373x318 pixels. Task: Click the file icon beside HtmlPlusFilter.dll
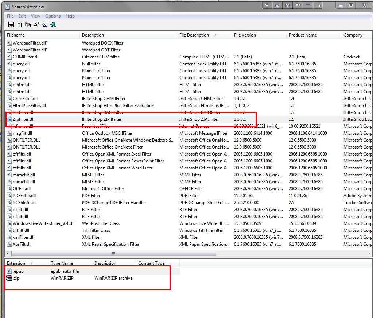(9, 105)
